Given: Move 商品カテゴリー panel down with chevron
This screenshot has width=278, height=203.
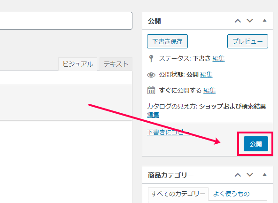Looking at the screenshot, I should point(250,175).
